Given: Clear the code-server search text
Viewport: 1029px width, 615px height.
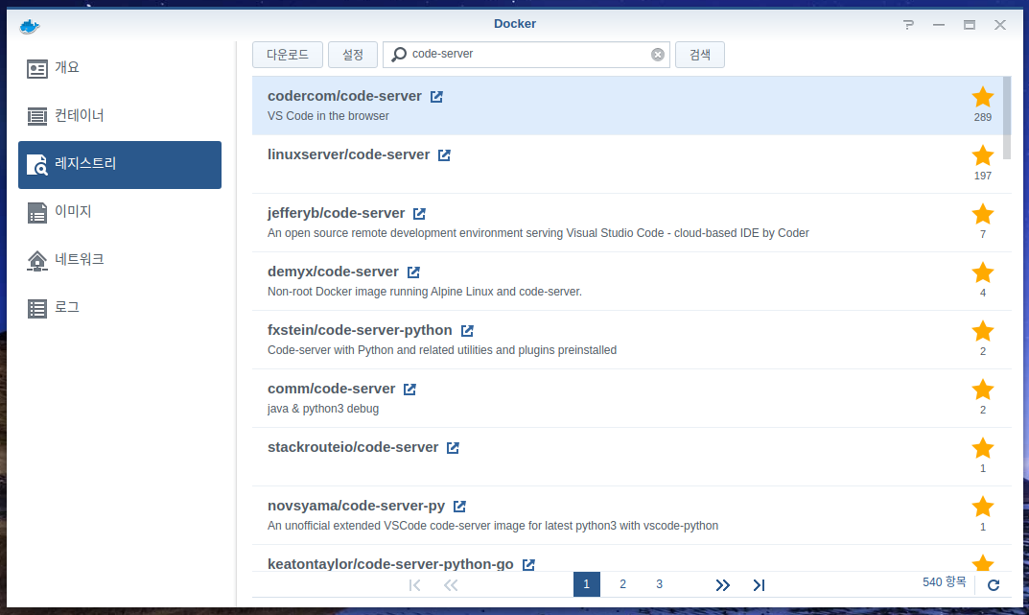Looking at the screenshot, I should click(x=658, y=55).
